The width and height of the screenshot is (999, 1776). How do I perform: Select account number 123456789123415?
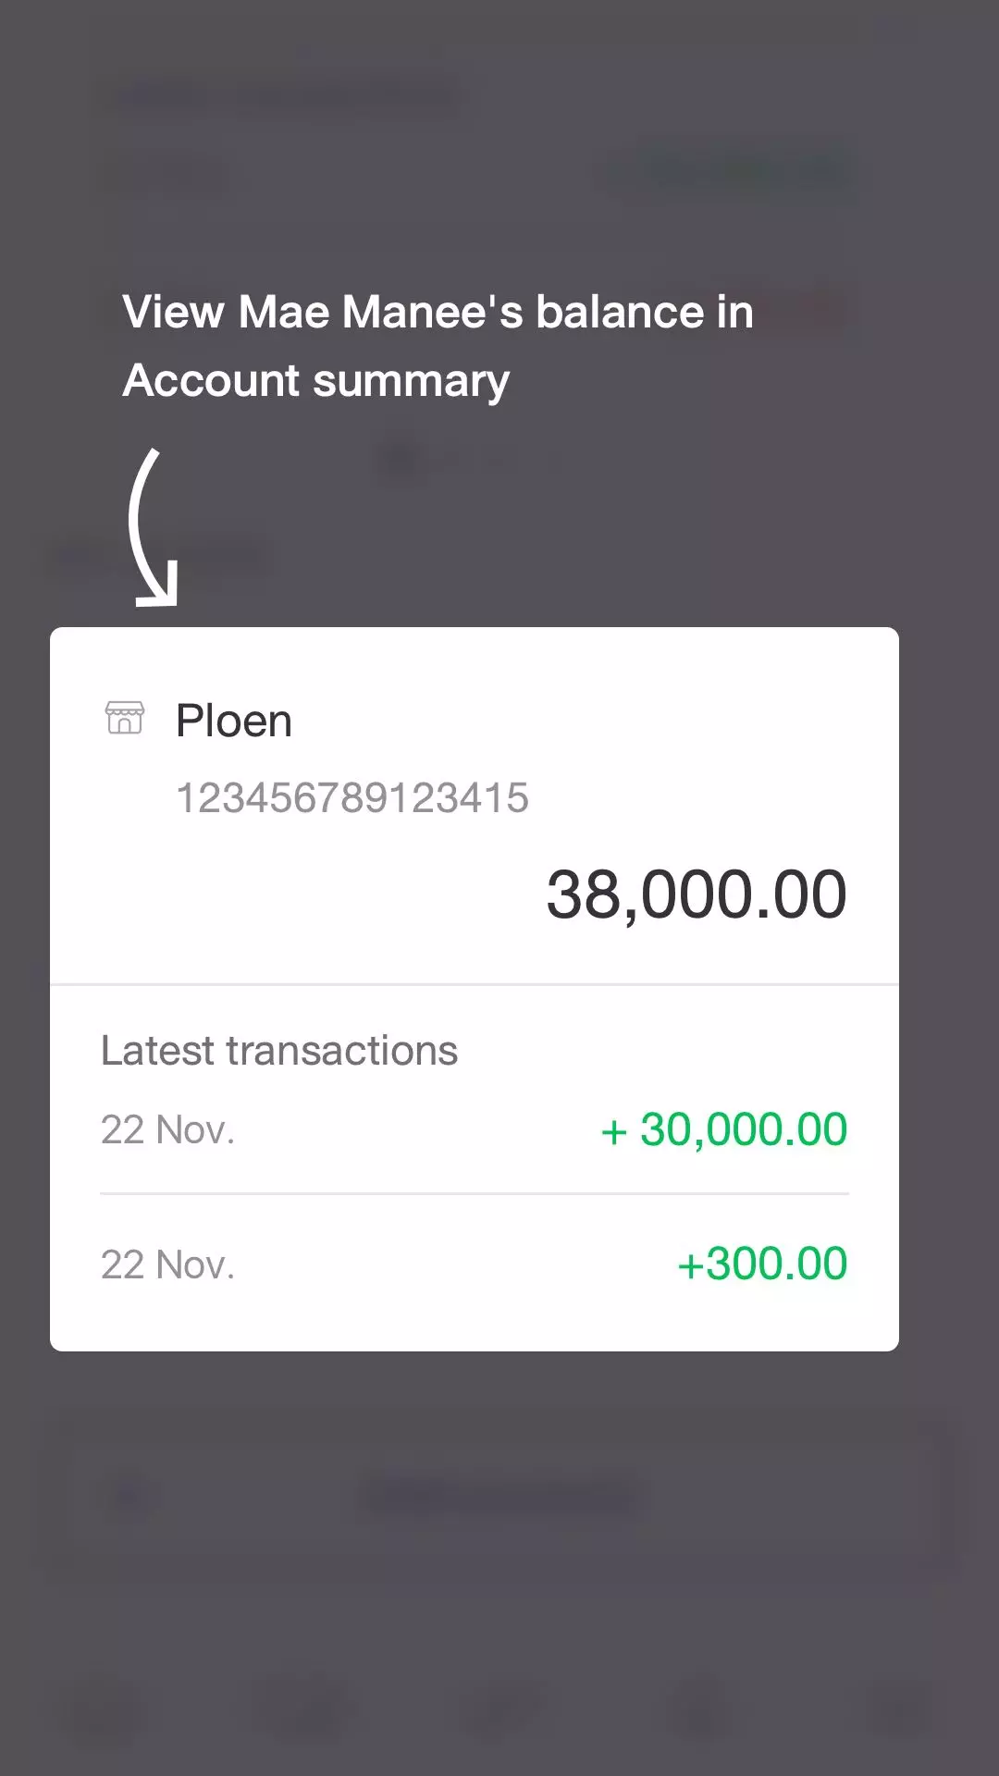pos(352,797)
